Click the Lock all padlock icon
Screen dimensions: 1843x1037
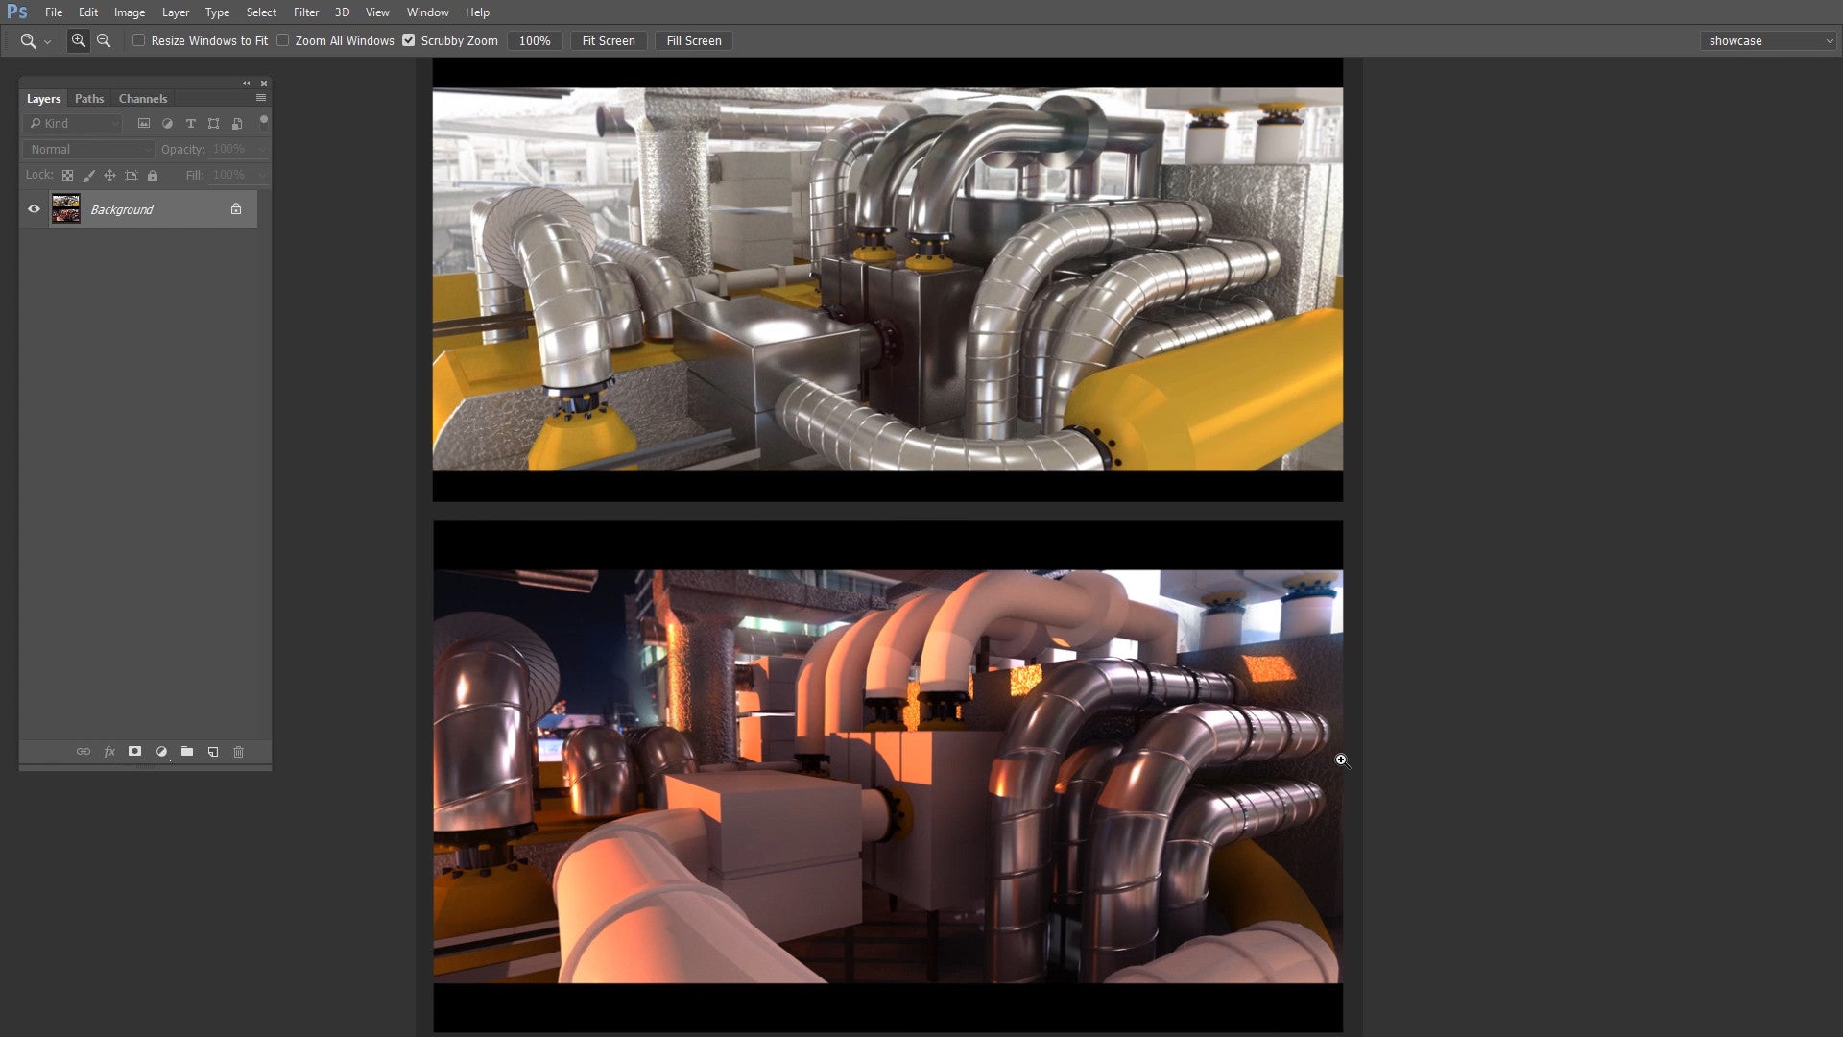tap(153, 175)
